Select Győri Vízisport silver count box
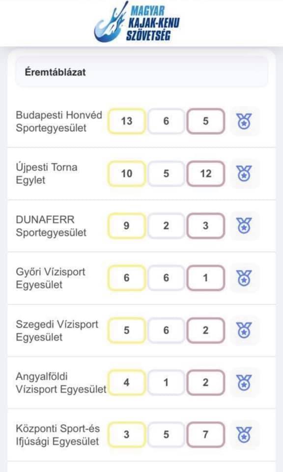This screenshot has height=472, width=283. (x=166, y=278)
